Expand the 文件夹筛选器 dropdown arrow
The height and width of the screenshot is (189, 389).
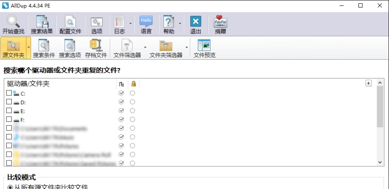187,47
